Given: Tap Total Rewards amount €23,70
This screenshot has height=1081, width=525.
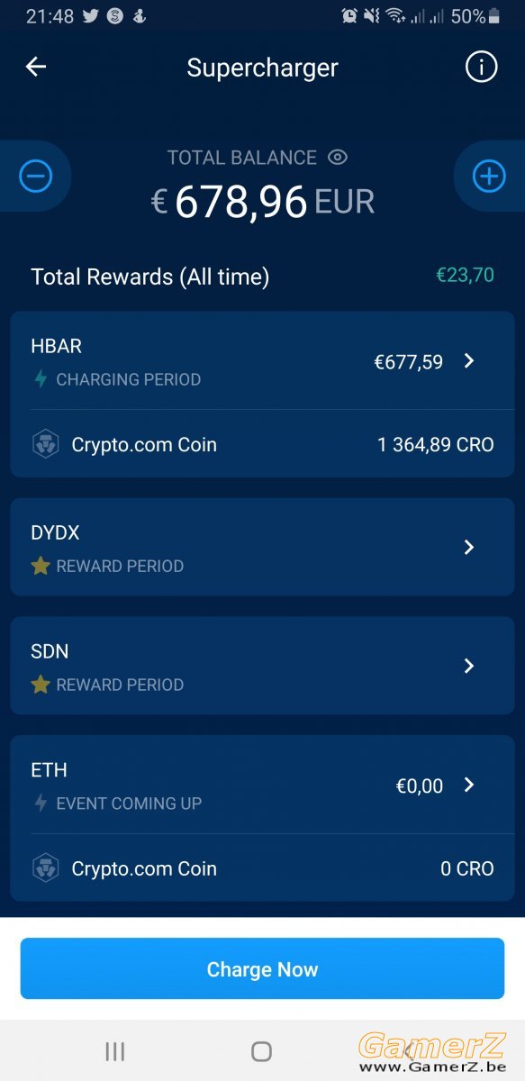Looking at the screenshot, I should pyautogui.click(x=466, y=276).
